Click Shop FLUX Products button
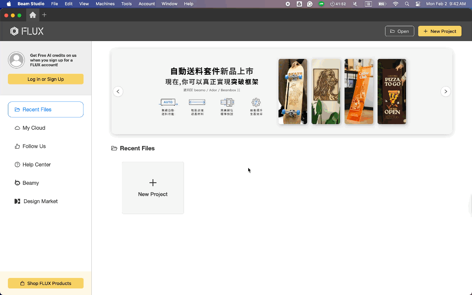The height and width of the screenshot is (295, 472). coord(45,283)
